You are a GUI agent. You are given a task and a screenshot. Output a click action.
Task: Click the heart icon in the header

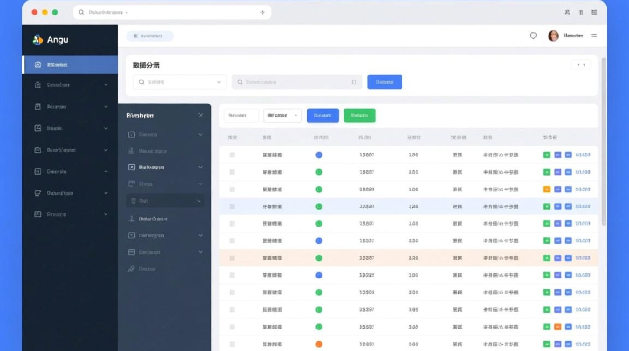click(533, 36)
